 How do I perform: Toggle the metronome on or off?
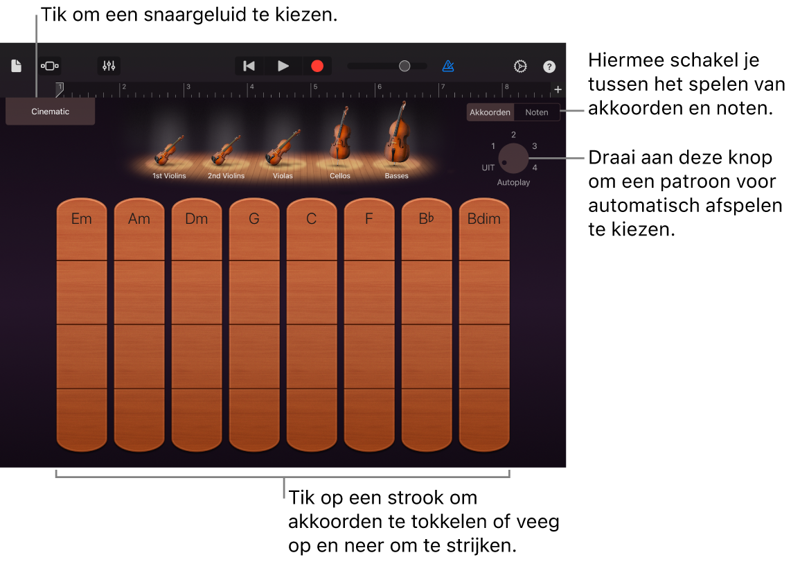click(x=448, y=66)
